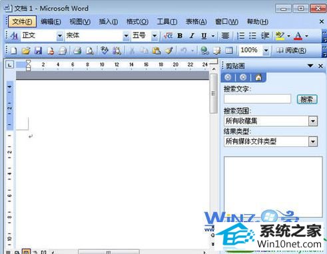
Task: Click the 阅读(R) reading layout button
Action: 291,51
